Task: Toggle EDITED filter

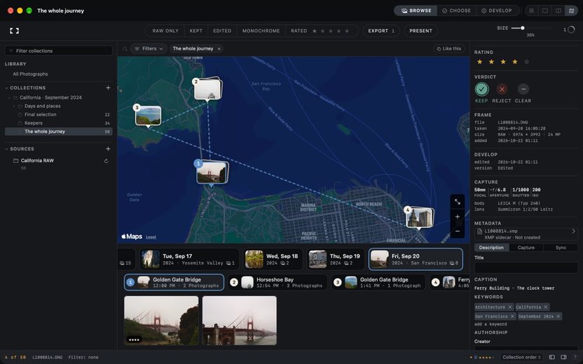Action: [x=222, y=31]
